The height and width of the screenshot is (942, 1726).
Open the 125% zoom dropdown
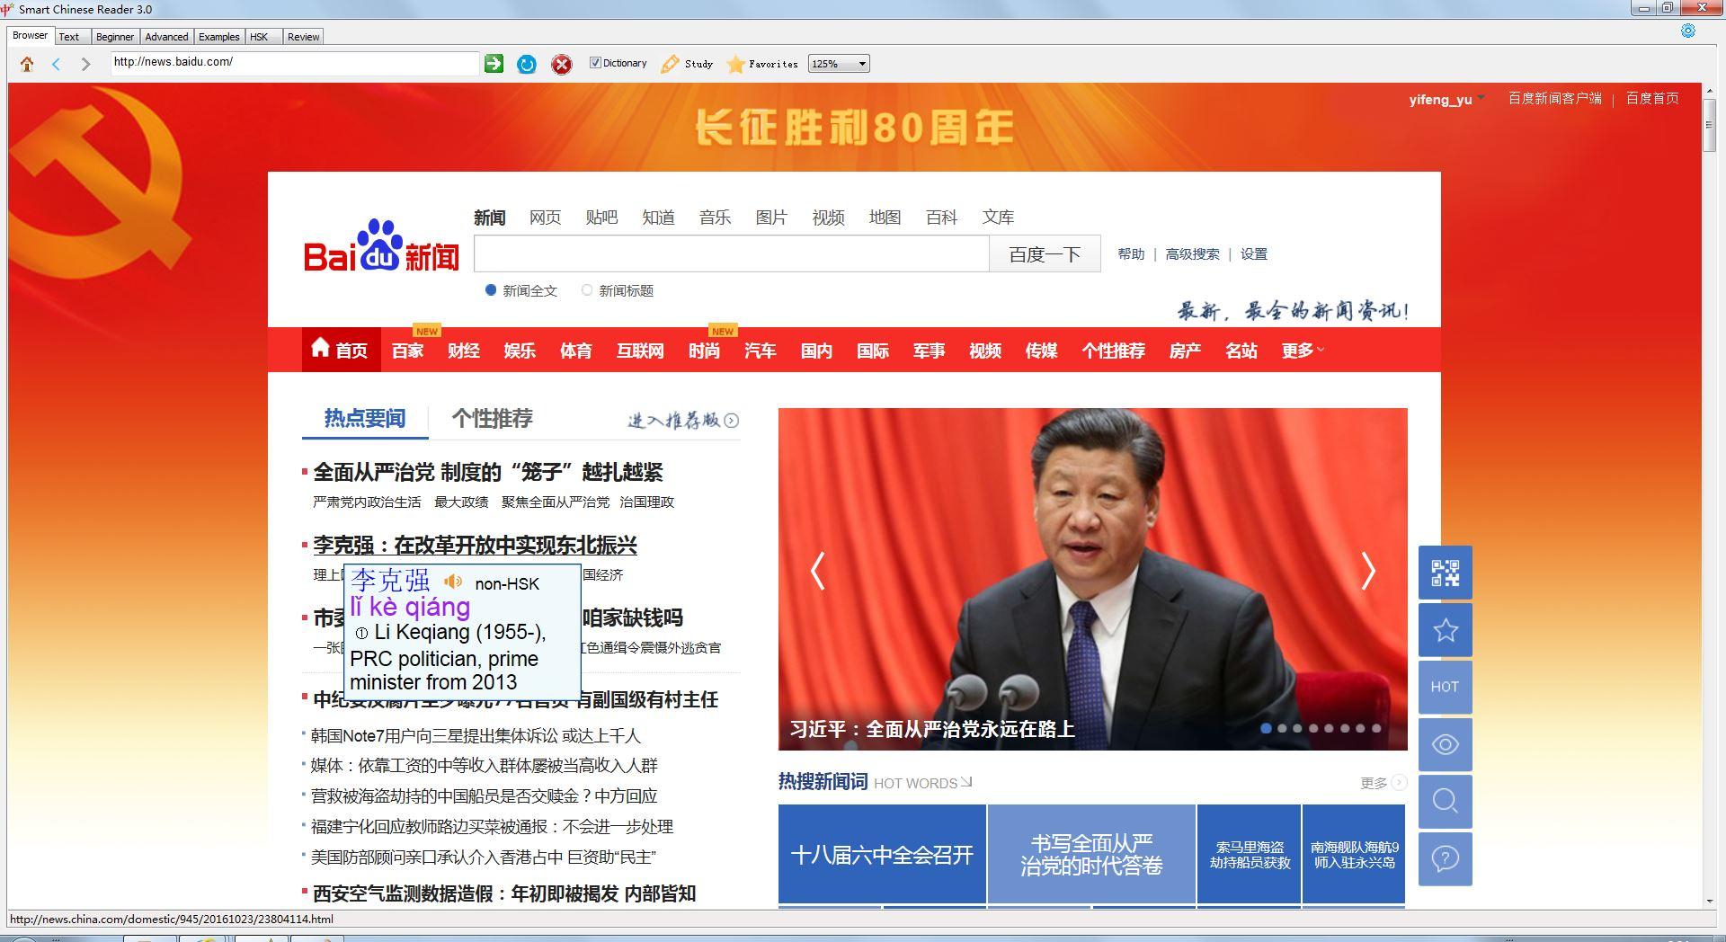pos(839,64)
